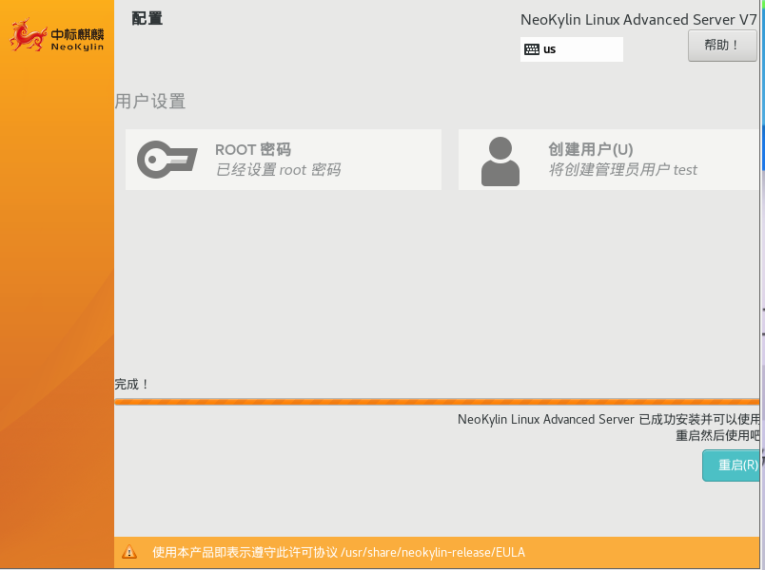
Task: Click the orange installation progress bar
Action: [x=437, y=402]
